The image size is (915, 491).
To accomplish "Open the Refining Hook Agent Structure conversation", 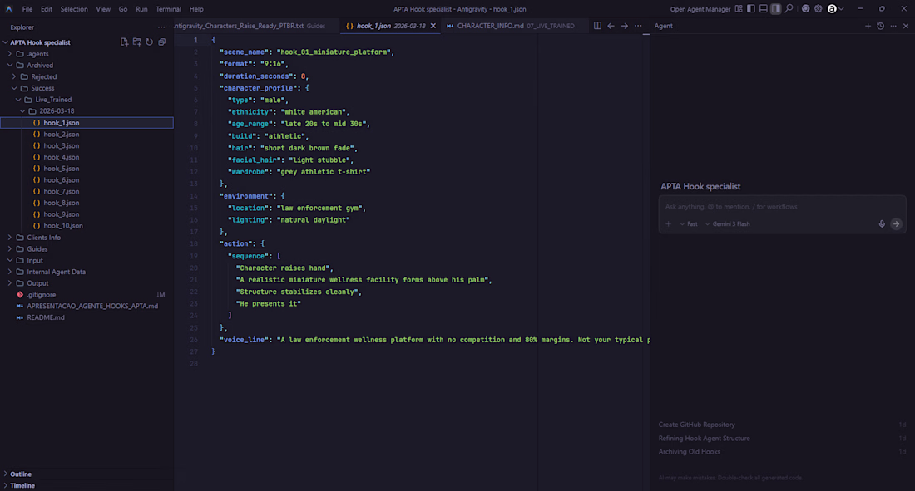I will point(704,439).
